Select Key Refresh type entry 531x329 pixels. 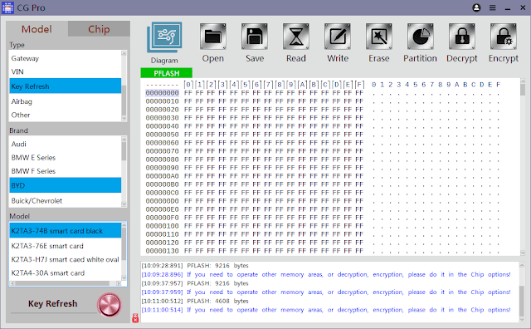(65, 86)
